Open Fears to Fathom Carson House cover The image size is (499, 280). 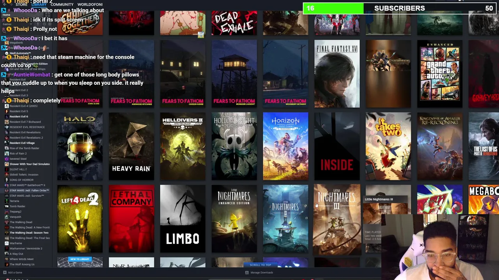pyautogui.click(x=183, y=74)
